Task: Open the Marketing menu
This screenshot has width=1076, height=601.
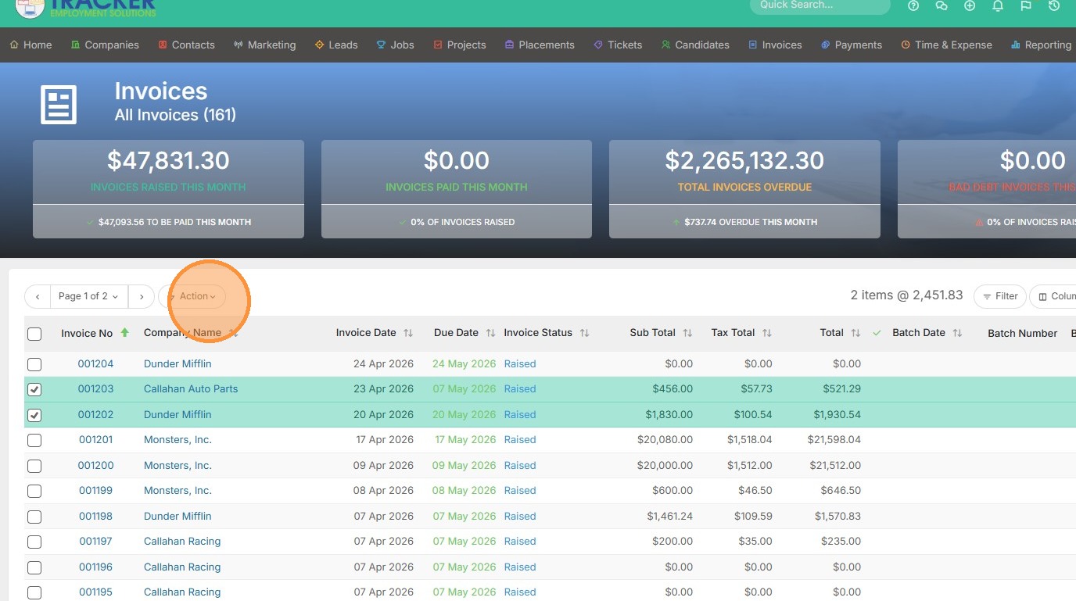Action: click(x=264, y=45)
